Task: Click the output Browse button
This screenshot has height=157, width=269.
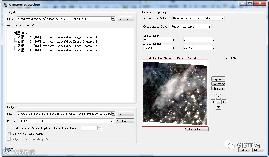Action: [126, 114]
